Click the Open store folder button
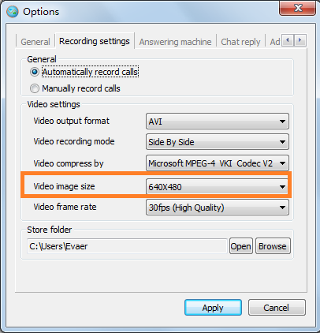 click(241, 246)
